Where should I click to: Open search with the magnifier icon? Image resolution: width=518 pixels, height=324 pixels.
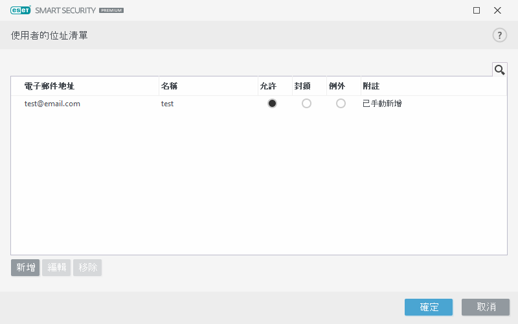point(499,70)
